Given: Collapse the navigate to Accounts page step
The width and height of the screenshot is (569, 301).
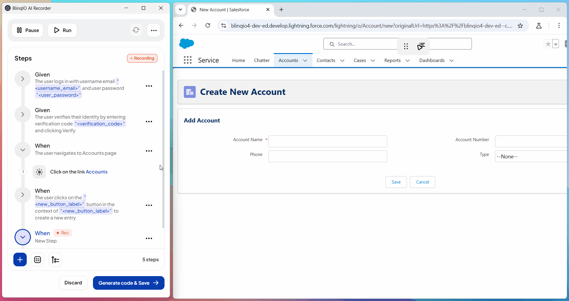Looking at the screenshot, I should point(23,150).
